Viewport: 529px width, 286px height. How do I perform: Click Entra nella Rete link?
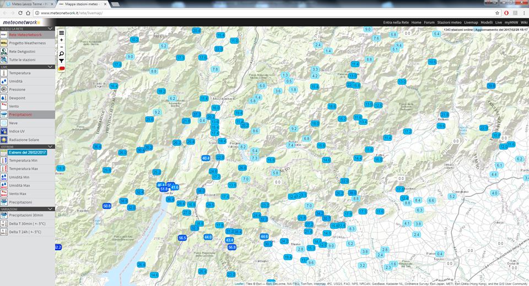point(396,23)
